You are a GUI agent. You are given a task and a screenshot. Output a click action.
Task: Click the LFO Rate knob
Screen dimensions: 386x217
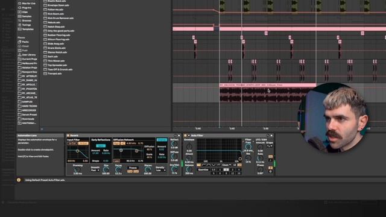pos(260,158)
